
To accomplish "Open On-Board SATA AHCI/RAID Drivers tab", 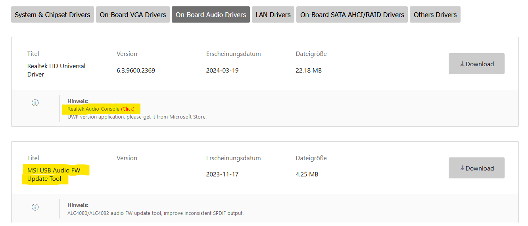I will [352, 15].
